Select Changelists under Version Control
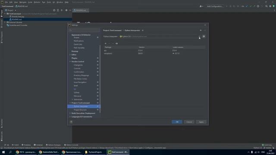The width and height of the screenshot is (276, 155). point(78,65)
